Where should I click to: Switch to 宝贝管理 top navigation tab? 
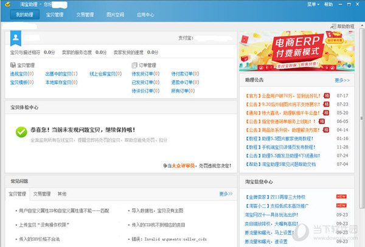click(x=55, y=15)
